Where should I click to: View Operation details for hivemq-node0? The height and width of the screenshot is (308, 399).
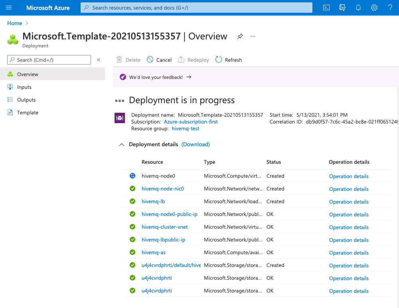click(349, 177)
